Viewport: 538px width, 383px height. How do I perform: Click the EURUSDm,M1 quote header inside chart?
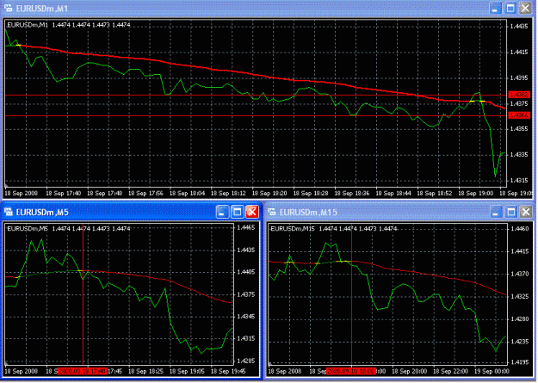(69, 25)
